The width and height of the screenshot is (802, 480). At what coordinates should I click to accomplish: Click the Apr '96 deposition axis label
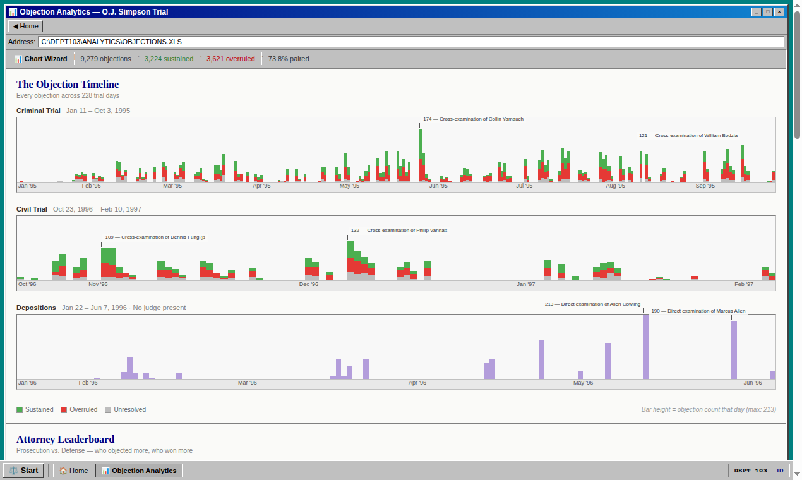pyautogui.click(x=417, y=383)
